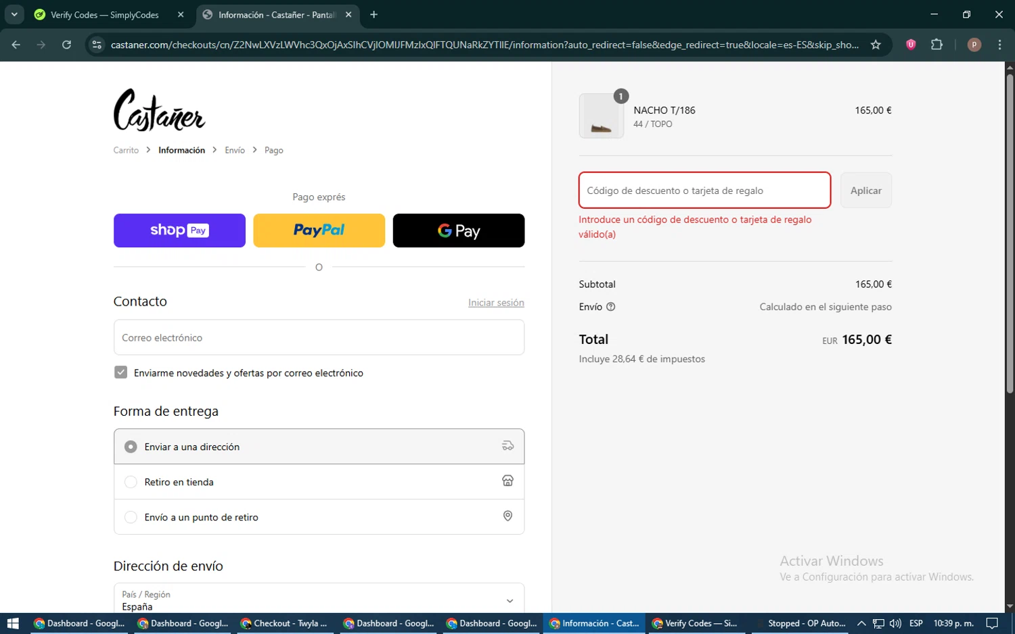Open the tab search dropdown arrow

(14, 14)
